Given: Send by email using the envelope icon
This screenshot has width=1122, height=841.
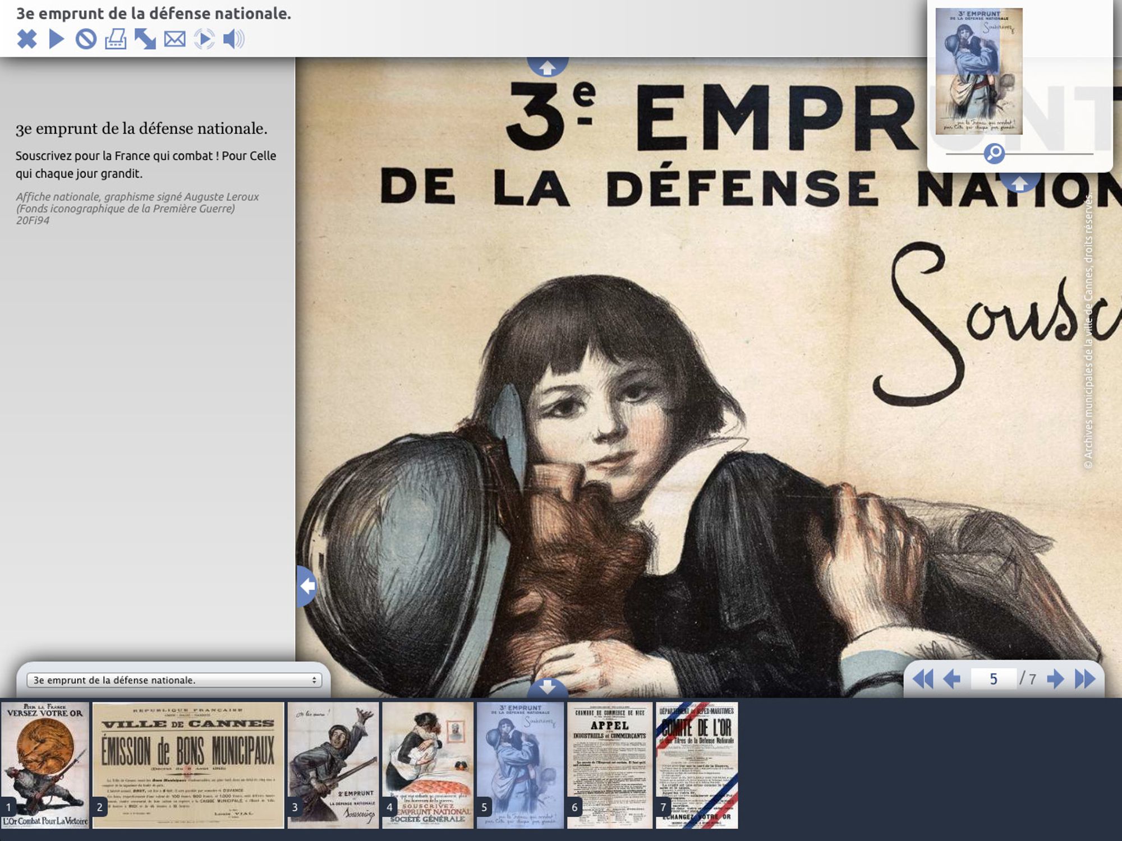Looking at the screenshot, I should [174, 39].
